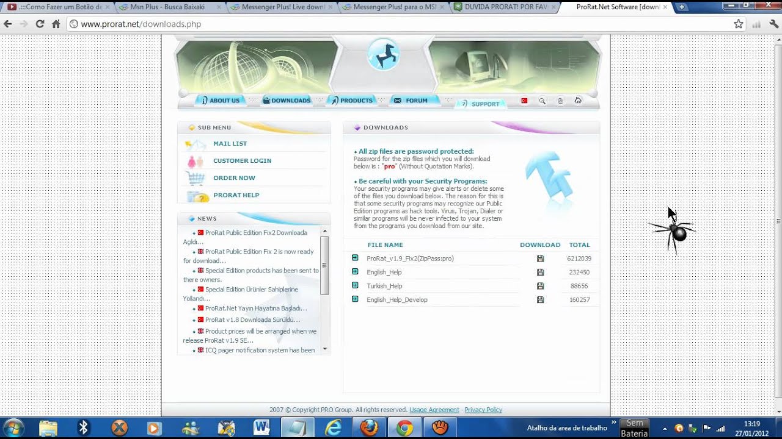The height and width of the screenshot is (439, 782).
Task: Click the browser home icon
Action: point(56,24)
